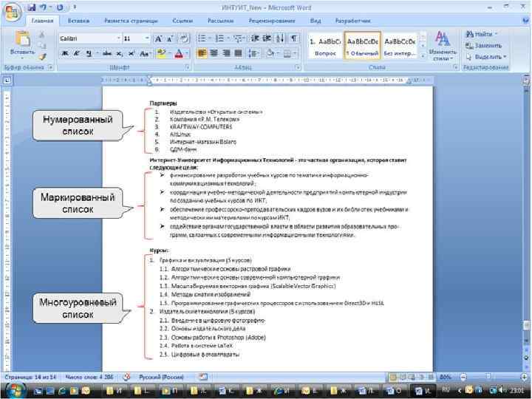532x399 pixels.
Task: Switch to the Главная tab
Action: click(x=42, y=21)
